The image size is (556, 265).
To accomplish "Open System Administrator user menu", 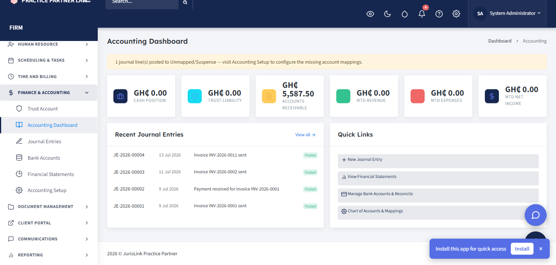I will point(507,13).
